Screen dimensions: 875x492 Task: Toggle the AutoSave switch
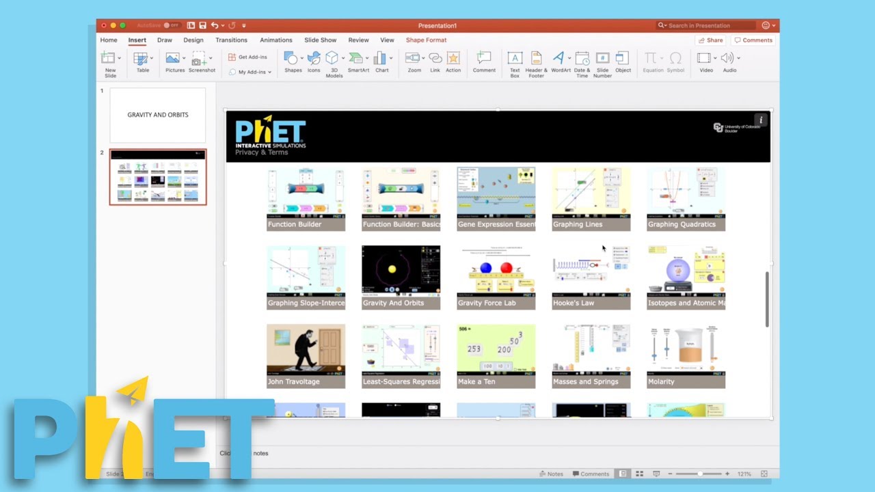[171, 25]
